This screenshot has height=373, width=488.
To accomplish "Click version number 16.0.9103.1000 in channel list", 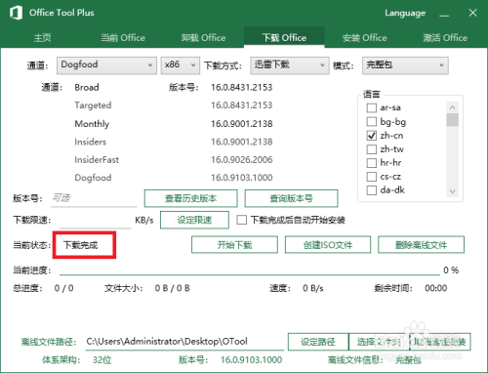I will [x=242, y=178].
